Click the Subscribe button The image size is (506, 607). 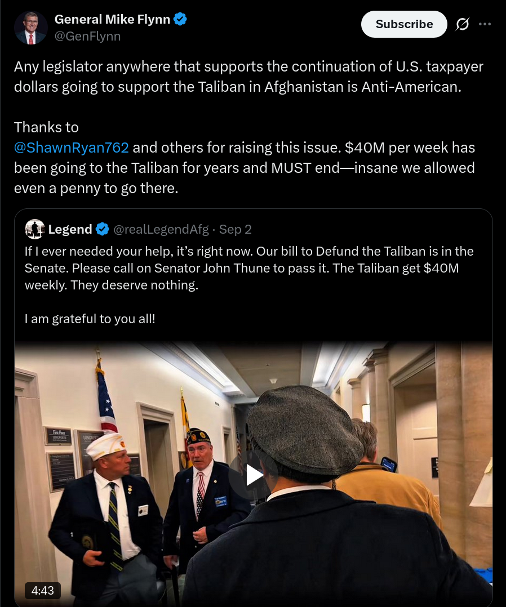click(404, 24)
